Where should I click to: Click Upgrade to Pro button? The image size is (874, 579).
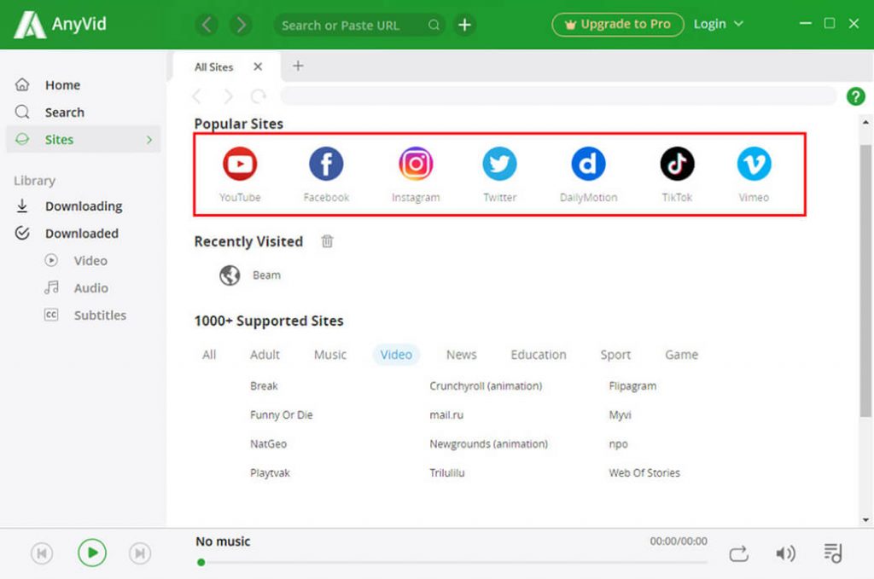618,25
